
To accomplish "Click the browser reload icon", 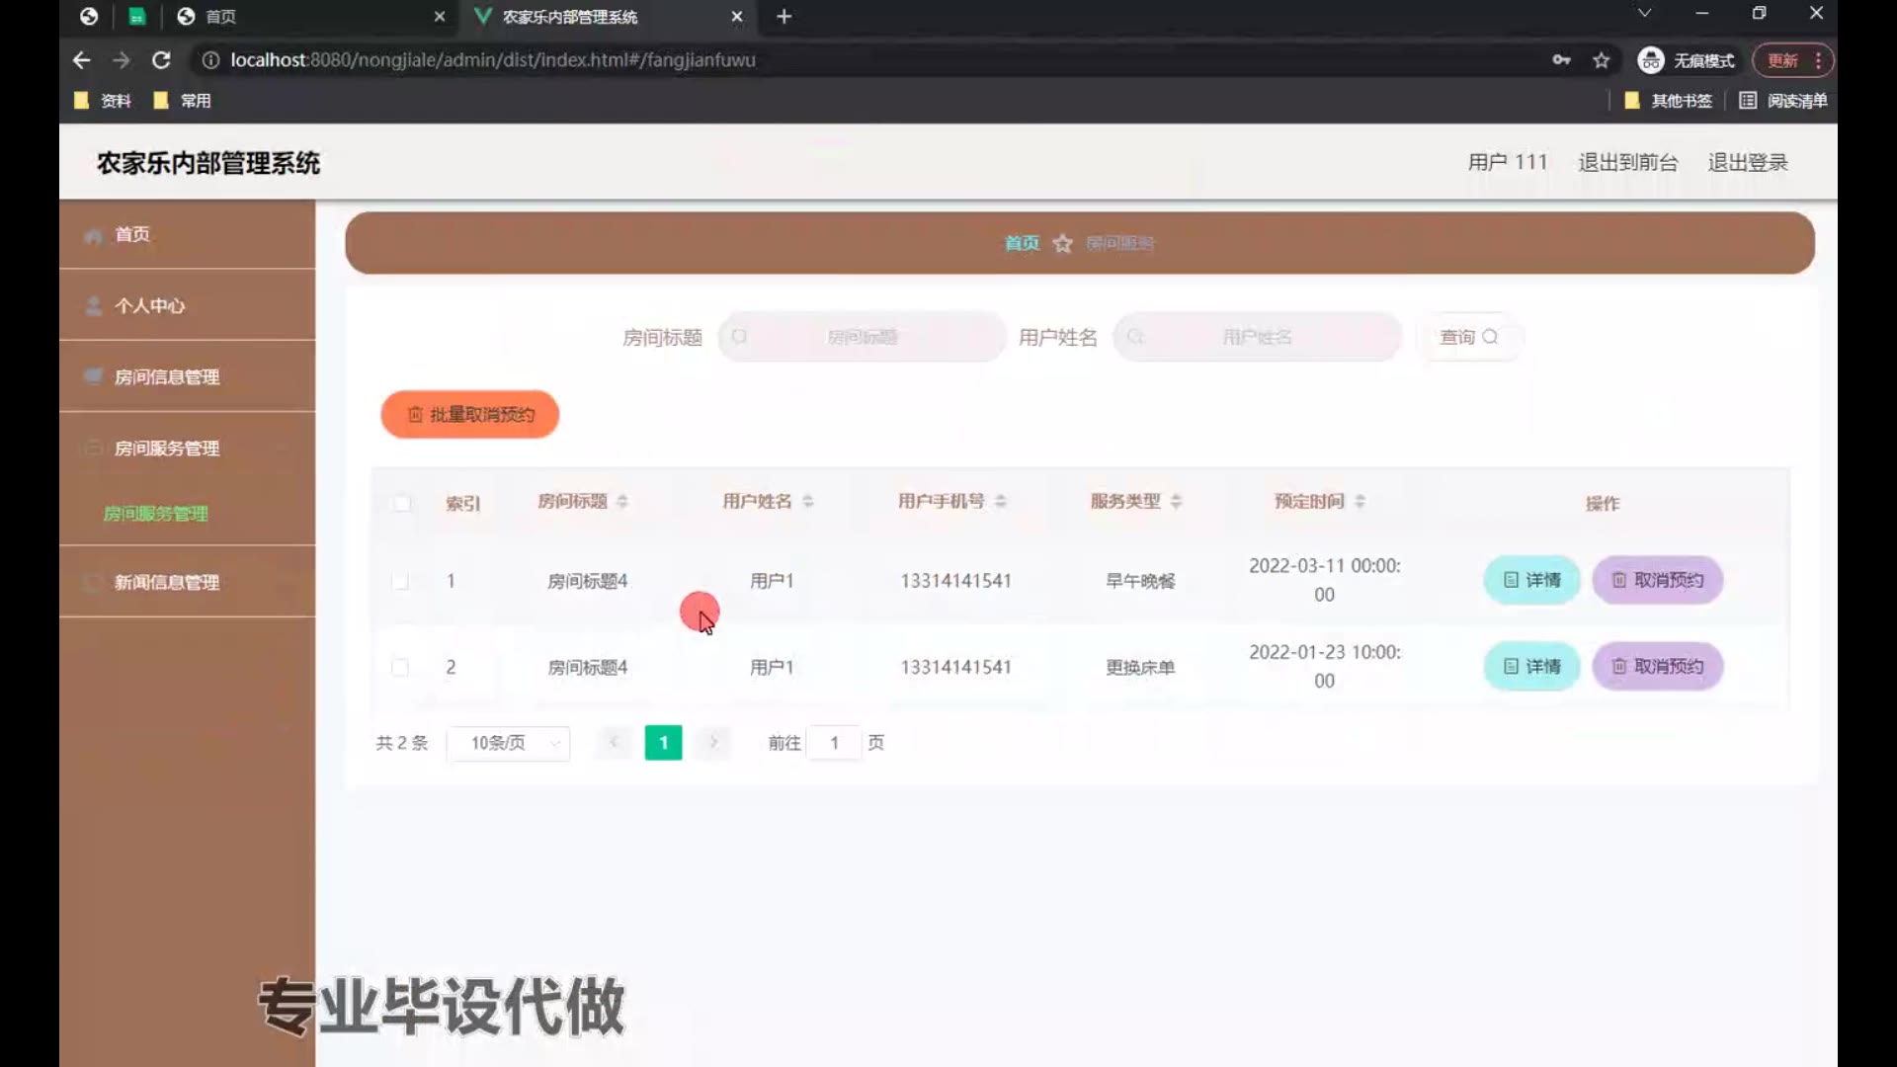I will pos(161,60).
